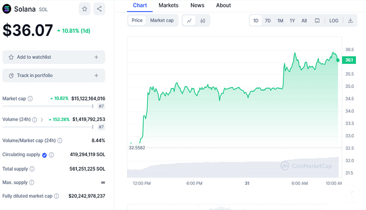This screenshot has width=366, height=210.
Task: Click circulating supply 419,294,119 SOL
Action: (x=87, y=155)
